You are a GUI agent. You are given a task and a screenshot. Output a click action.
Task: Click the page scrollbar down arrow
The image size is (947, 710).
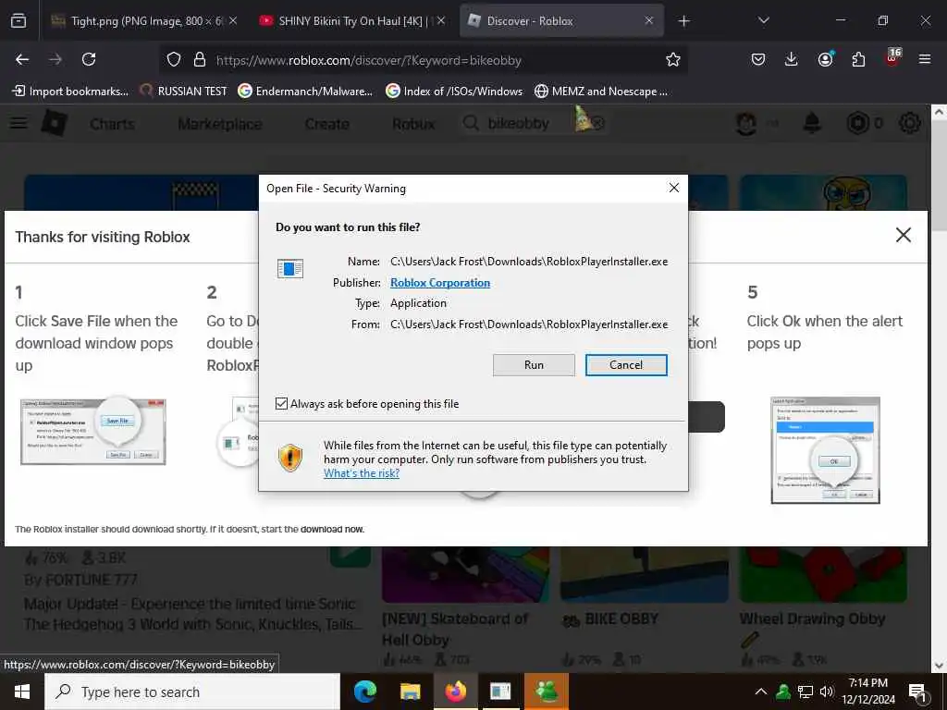(939, 666)
